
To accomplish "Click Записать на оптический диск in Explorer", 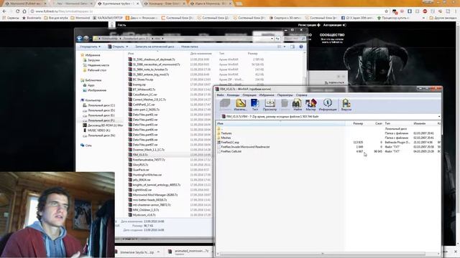I will [155, 47].
